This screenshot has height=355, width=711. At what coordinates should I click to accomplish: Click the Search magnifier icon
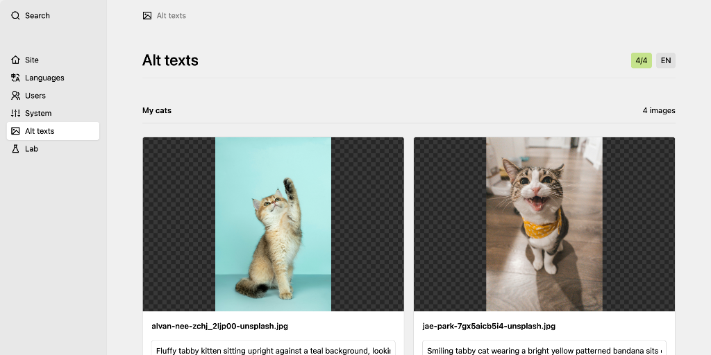click(x=15, y=15)
